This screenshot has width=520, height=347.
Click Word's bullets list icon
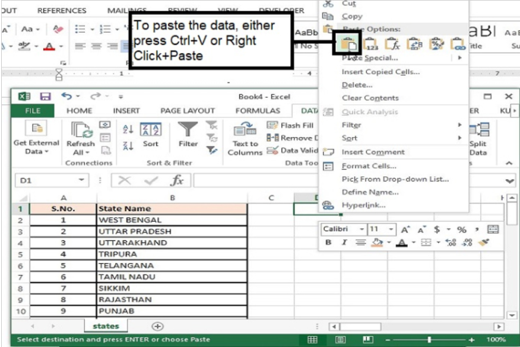pyautogui.click(x=80, y=29)
